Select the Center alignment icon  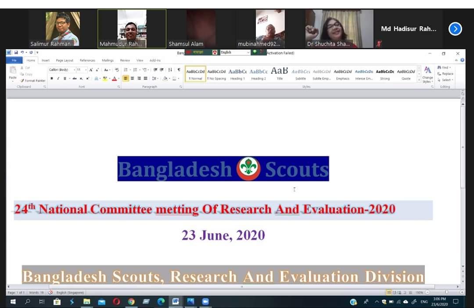132,78
